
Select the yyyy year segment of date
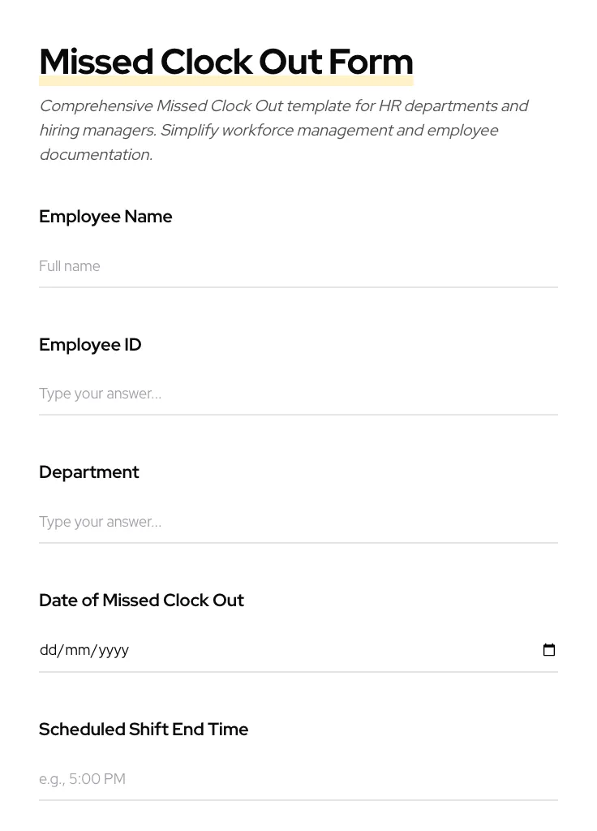(114, 650)
